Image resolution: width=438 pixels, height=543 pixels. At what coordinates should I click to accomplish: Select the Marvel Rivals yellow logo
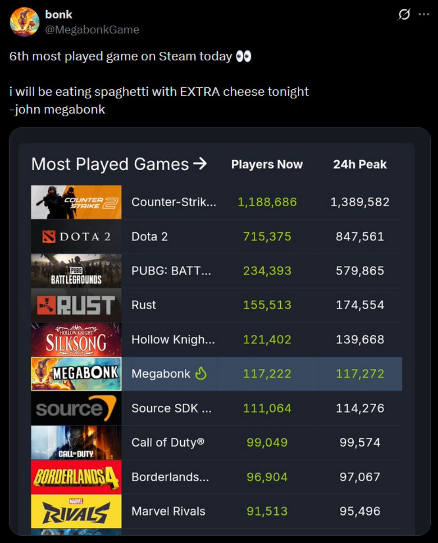(76, 511)
